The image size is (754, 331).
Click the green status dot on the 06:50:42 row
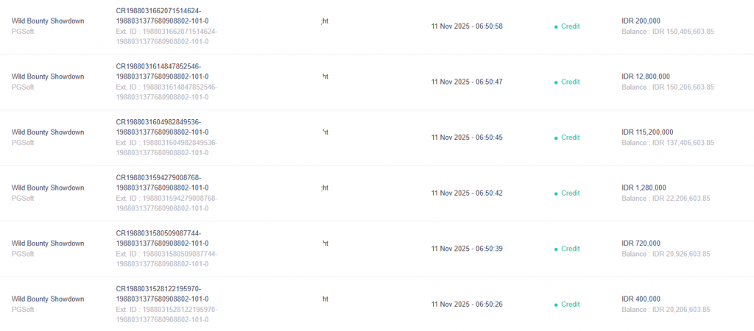click(556, 193)
